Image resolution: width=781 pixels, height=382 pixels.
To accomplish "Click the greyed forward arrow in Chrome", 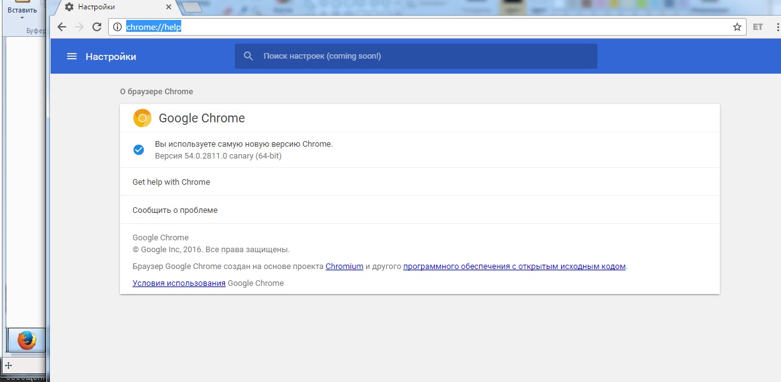I will (79, 27).
